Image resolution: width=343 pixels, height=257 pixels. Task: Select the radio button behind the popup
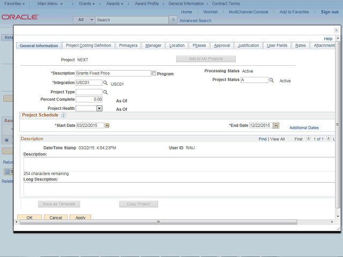pyautogui.click(x=6, y=140)
